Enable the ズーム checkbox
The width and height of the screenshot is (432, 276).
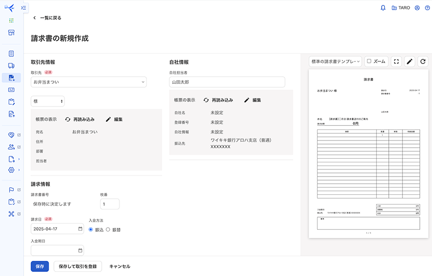(x=369, y=61)
